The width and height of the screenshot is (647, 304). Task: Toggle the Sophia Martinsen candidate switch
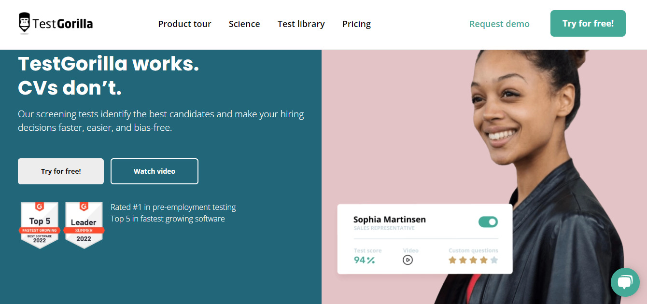point(488,222)
